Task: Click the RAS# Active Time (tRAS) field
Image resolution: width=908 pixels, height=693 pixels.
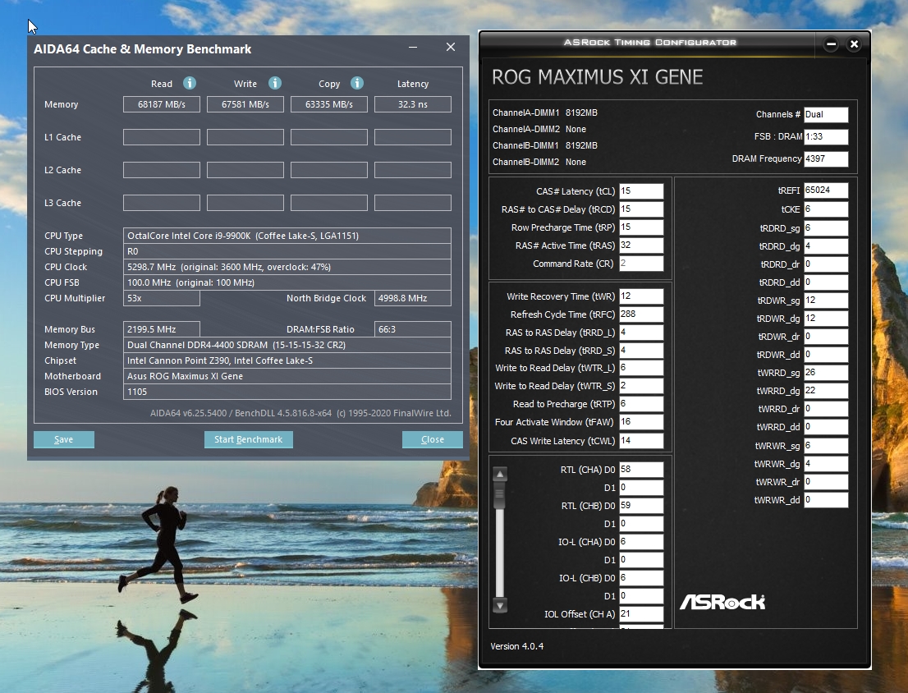Action: [x=641, y=245]
